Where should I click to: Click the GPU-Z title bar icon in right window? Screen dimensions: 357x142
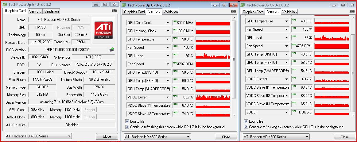(x=243, y=5)
